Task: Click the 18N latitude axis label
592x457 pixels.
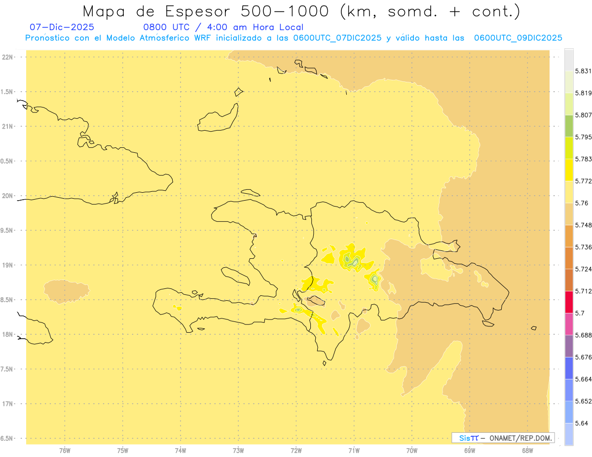Action: click(7, 335)
